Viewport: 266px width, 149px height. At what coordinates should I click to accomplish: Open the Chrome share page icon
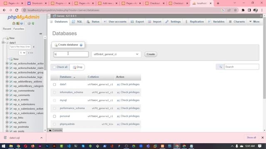pos(229,10)
